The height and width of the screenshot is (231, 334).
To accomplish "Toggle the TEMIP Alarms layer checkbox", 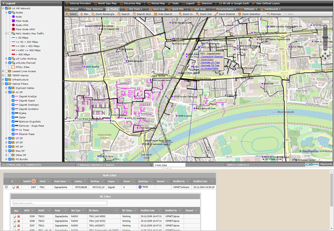I will tap(6, 75).
